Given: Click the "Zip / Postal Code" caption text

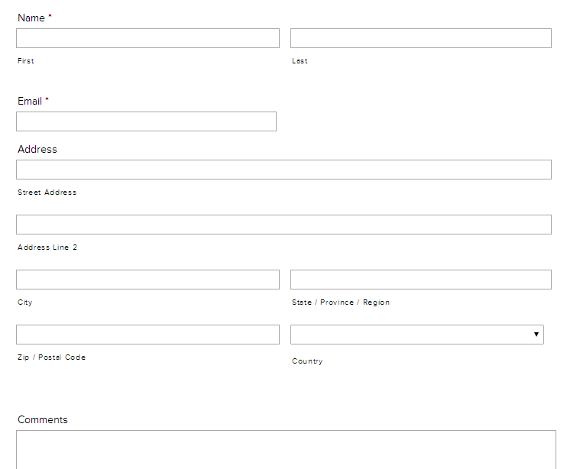Looking at the screenshot, I should [x=52, y=357].
